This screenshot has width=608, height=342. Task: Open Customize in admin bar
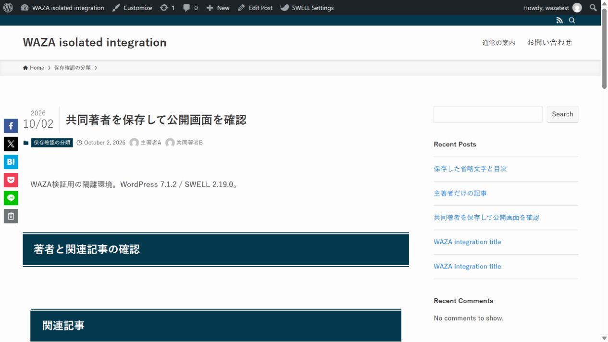132,8
